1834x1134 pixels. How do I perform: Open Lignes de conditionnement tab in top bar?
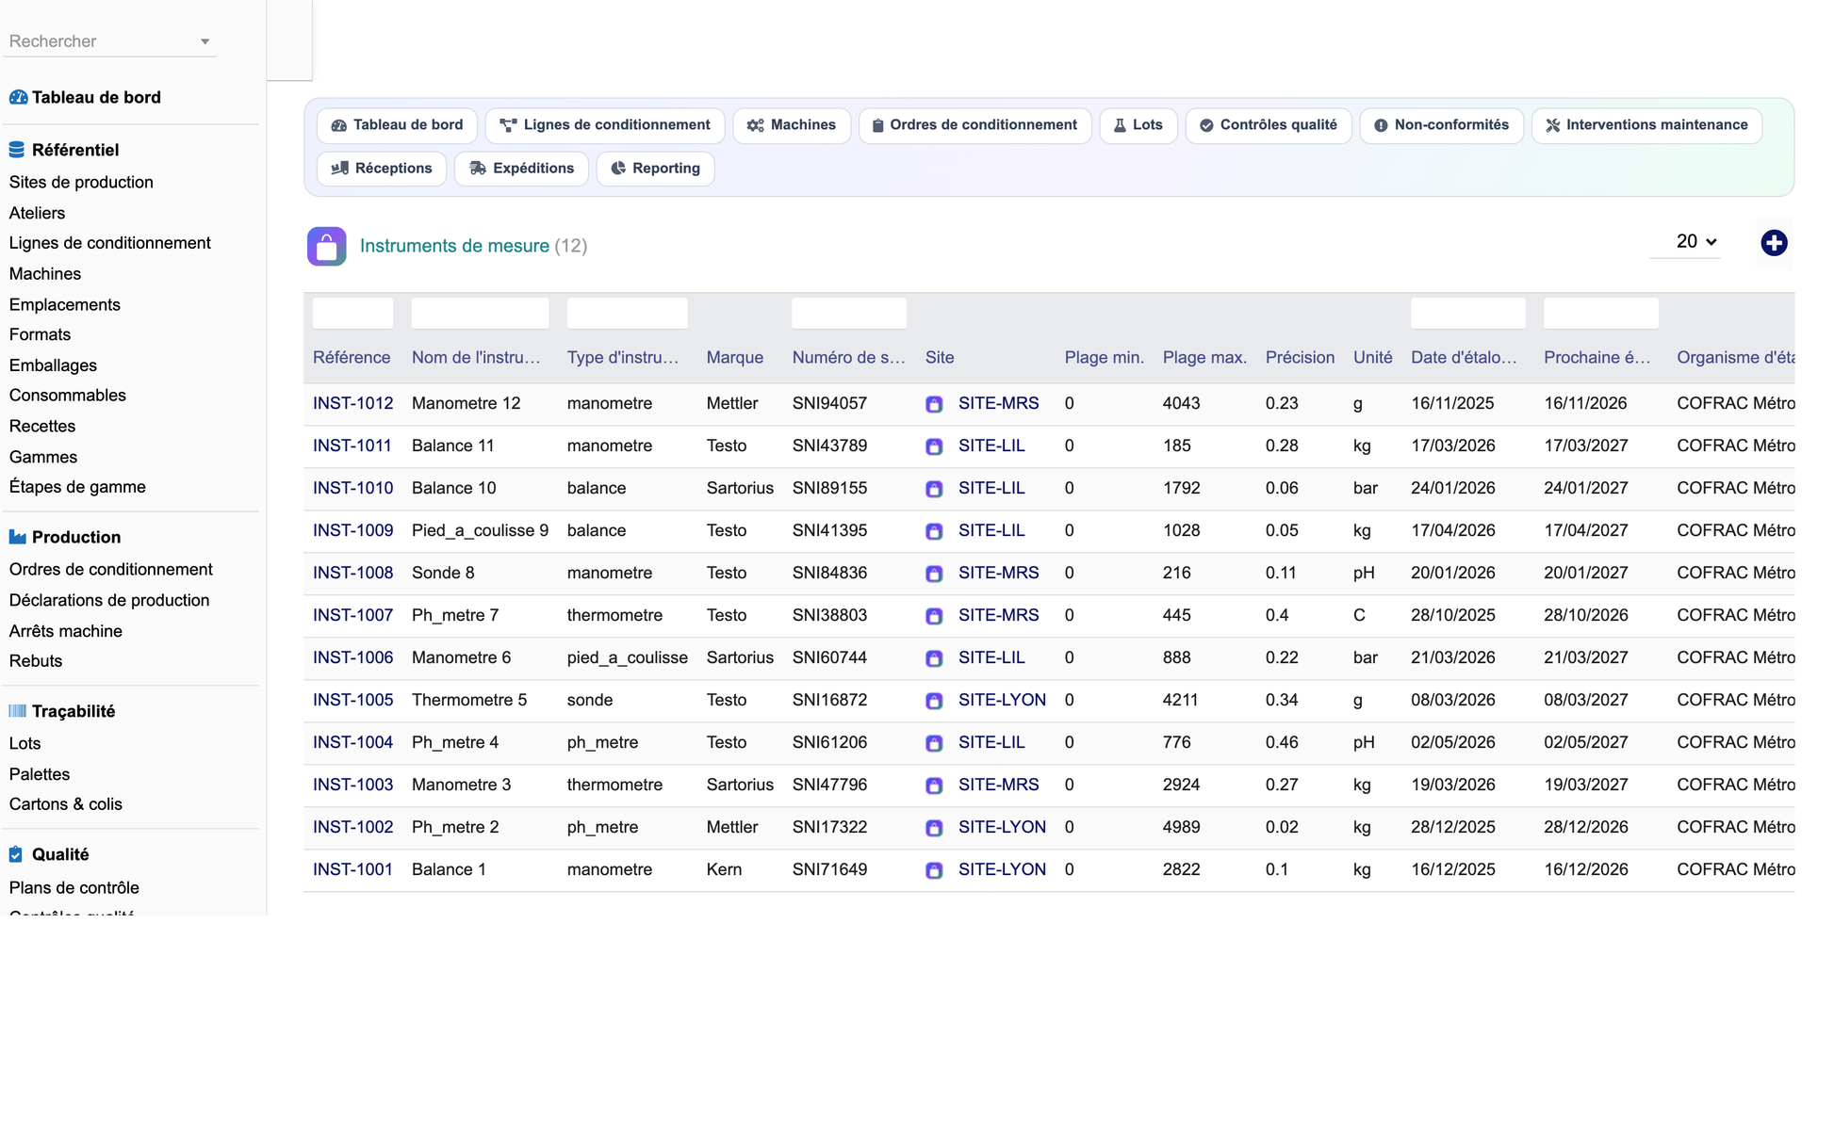coord(605,125)
